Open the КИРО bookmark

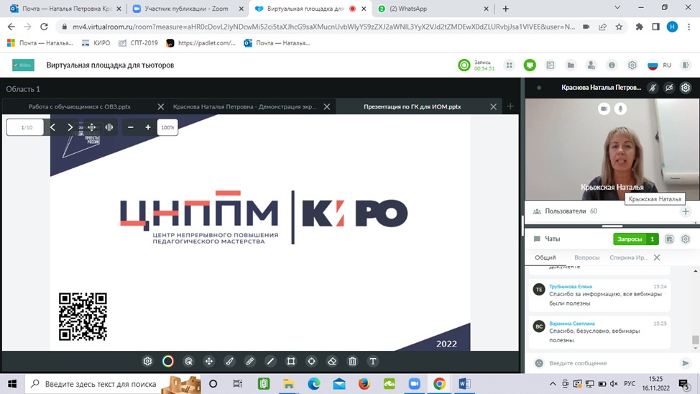(x=96, y=43)
